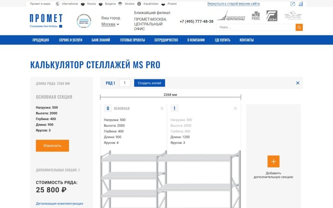
Task: Click the International link
Action: click(x=70, y=4)
